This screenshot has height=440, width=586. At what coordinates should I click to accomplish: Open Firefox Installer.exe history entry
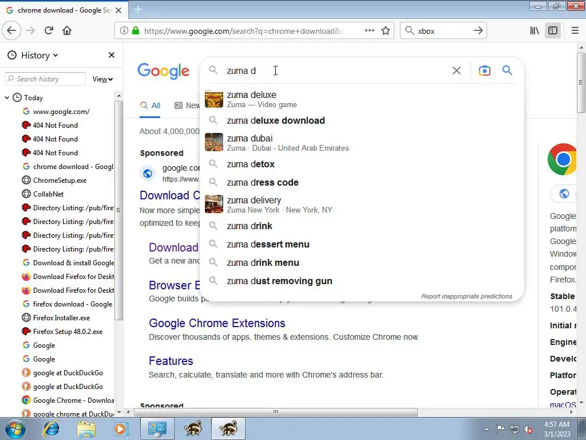click(61, 318)
